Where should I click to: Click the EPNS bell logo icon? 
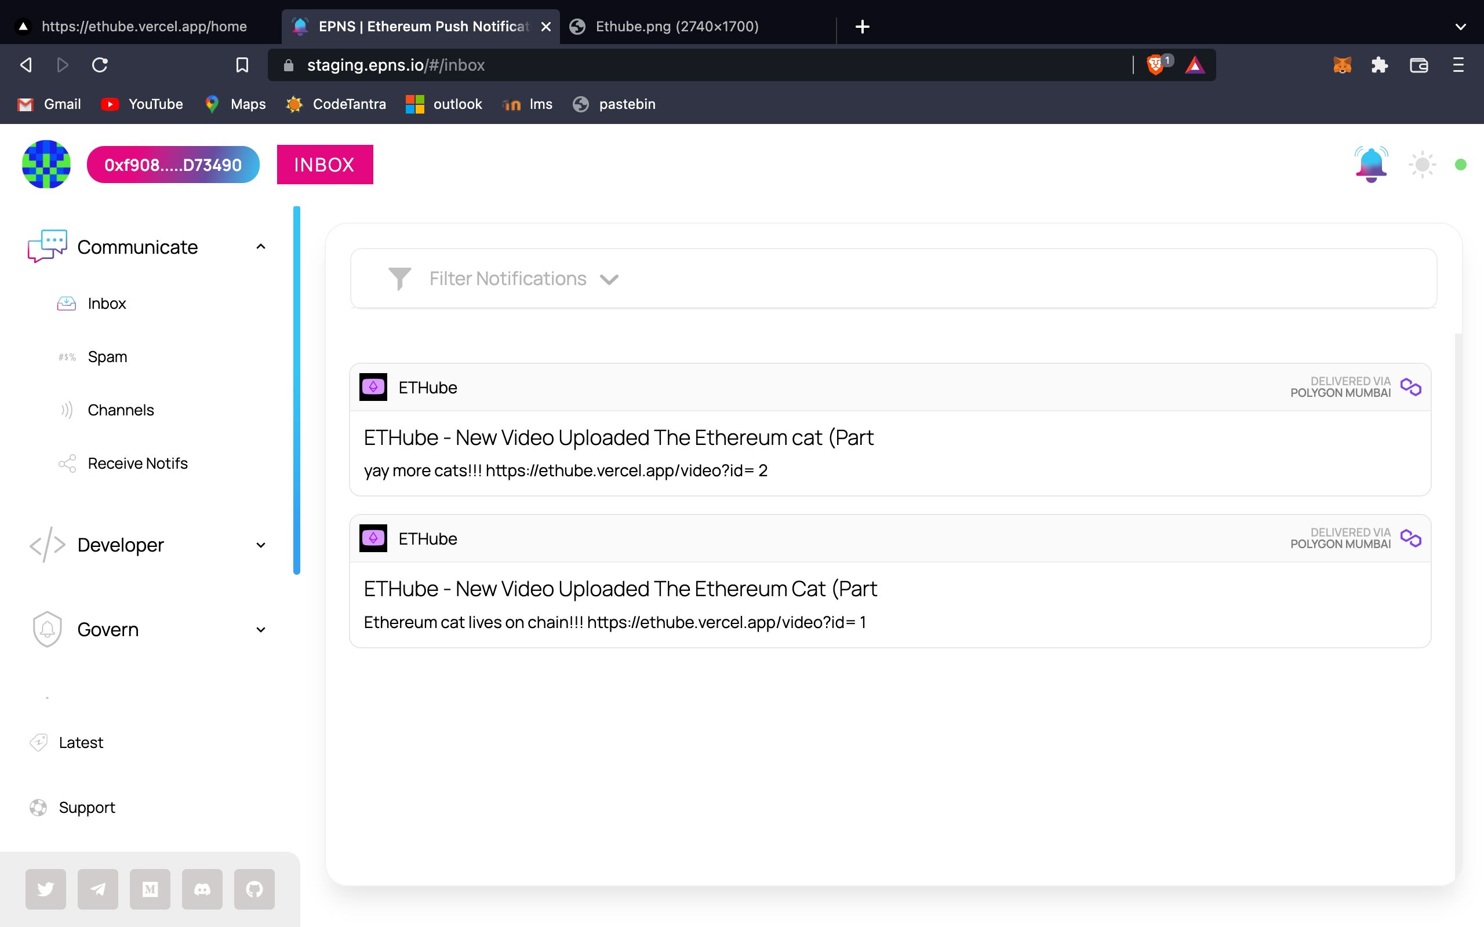1371,165
